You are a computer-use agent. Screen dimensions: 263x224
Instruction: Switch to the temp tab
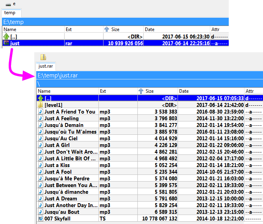coord(10,13)
